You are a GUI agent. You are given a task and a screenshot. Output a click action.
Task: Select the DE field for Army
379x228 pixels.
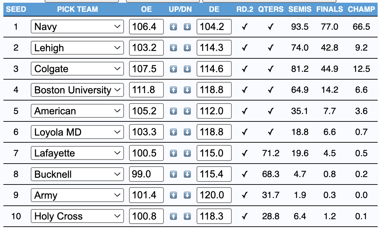pyautogui.click(x=214, y=195)
